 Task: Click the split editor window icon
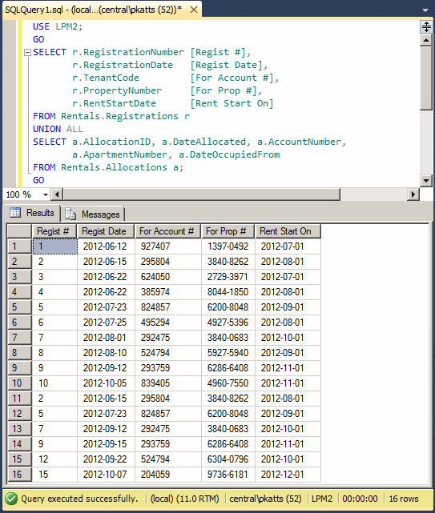point(426,27)
